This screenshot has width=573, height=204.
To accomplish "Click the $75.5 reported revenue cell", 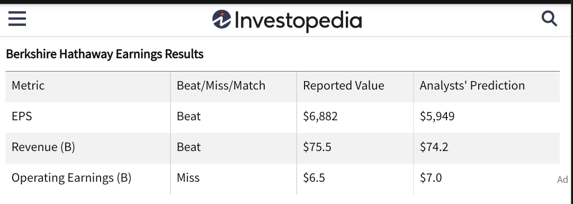I will point(317,147).
